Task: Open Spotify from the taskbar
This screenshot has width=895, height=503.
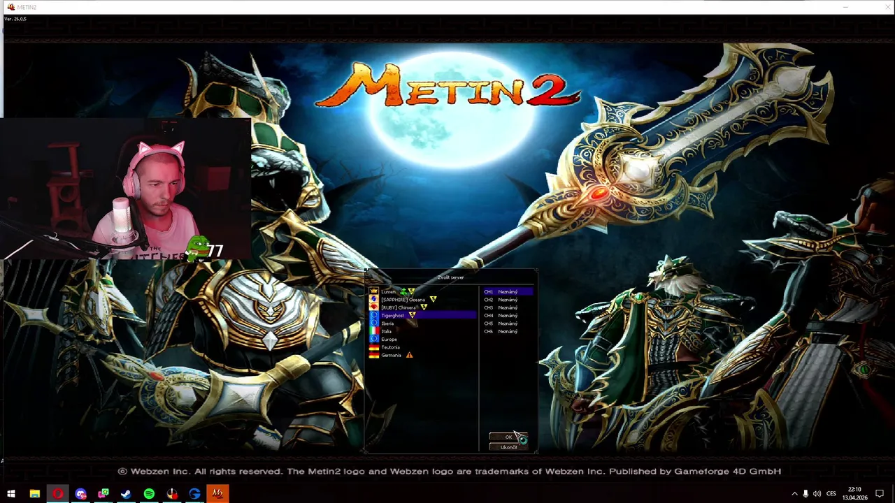Action: pos(149,494)
